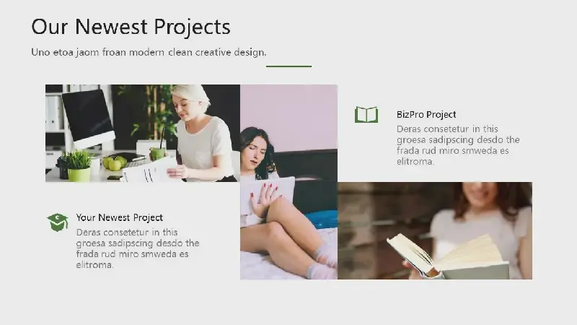Click the subtitle line mentioning modern clean creative design
Viewport: 577px width, 325px height.
point(149,52)
